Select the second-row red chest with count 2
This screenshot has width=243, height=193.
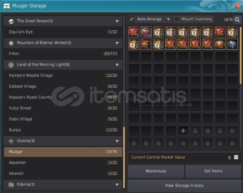(183, 44)
